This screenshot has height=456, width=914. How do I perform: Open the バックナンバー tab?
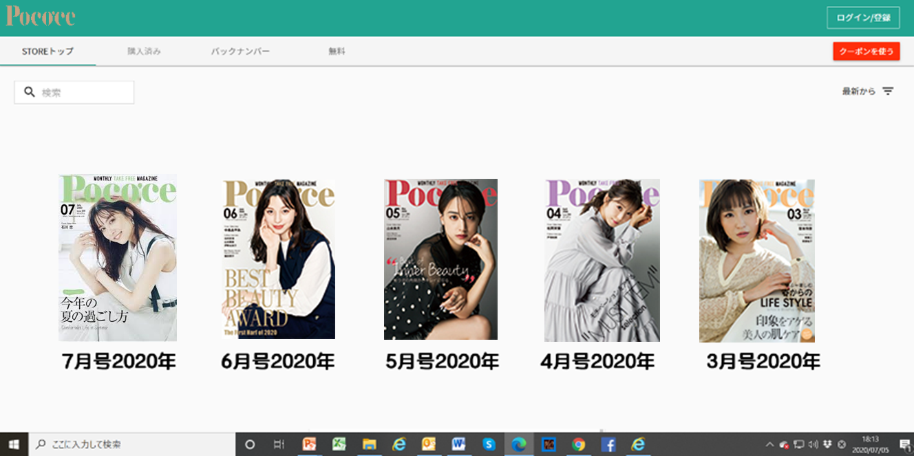240,52
